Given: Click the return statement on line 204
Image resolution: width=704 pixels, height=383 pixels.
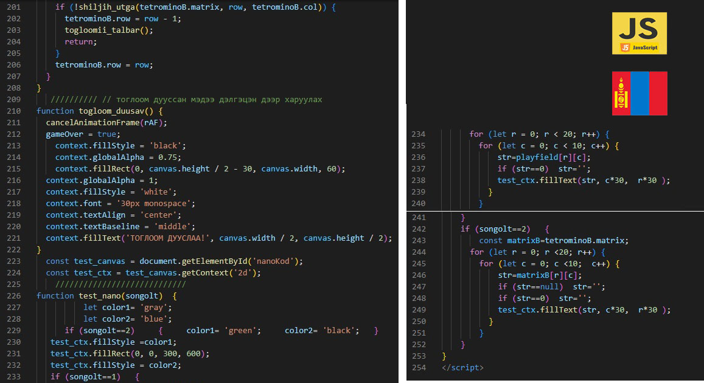Looking at the screenshot, I should pyautogui.click(x=80, y=42).
